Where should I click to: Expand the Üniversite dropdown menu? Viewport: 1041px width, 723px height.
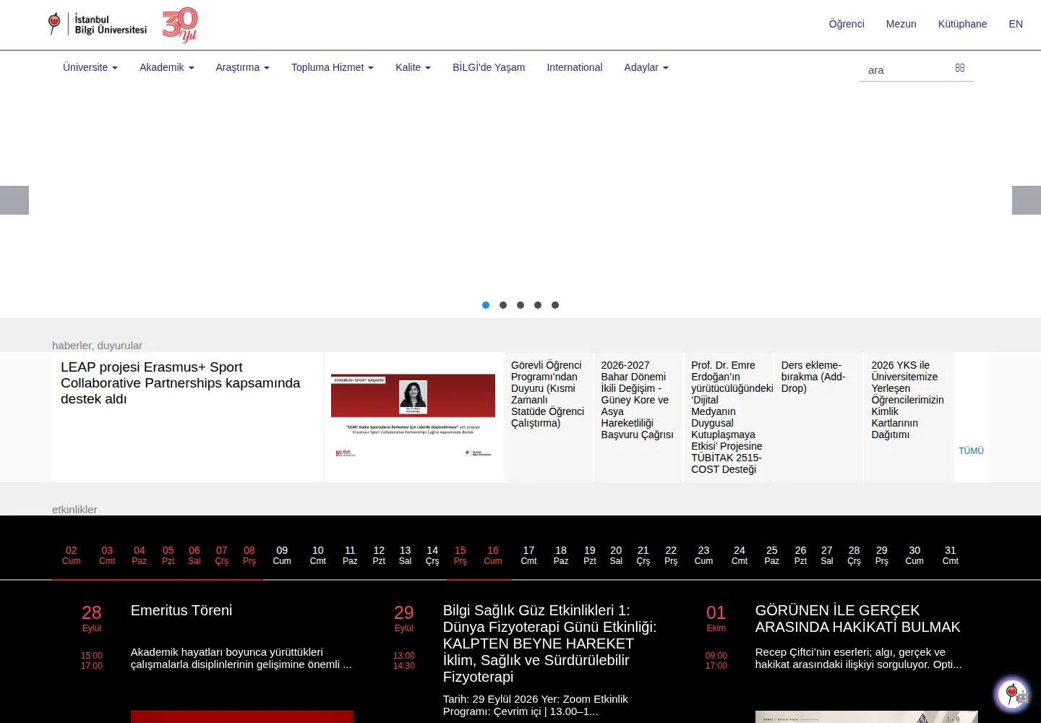(90, 67)
